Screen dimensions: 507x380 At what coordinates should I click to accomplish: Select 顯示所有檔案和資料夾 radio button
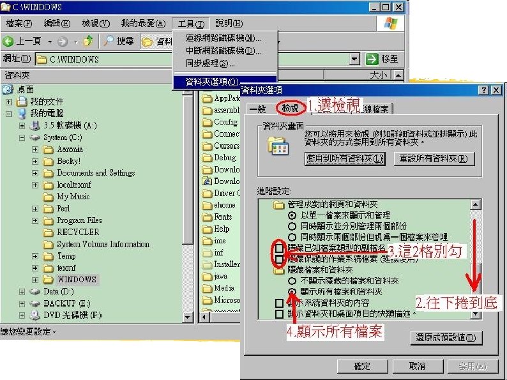[x=292, y=291]
